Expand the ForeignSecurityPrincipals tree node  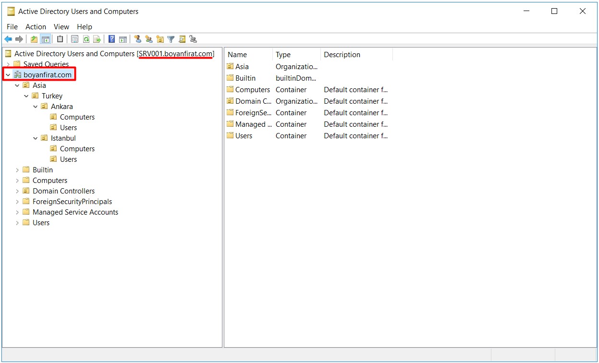pos(17,202)
